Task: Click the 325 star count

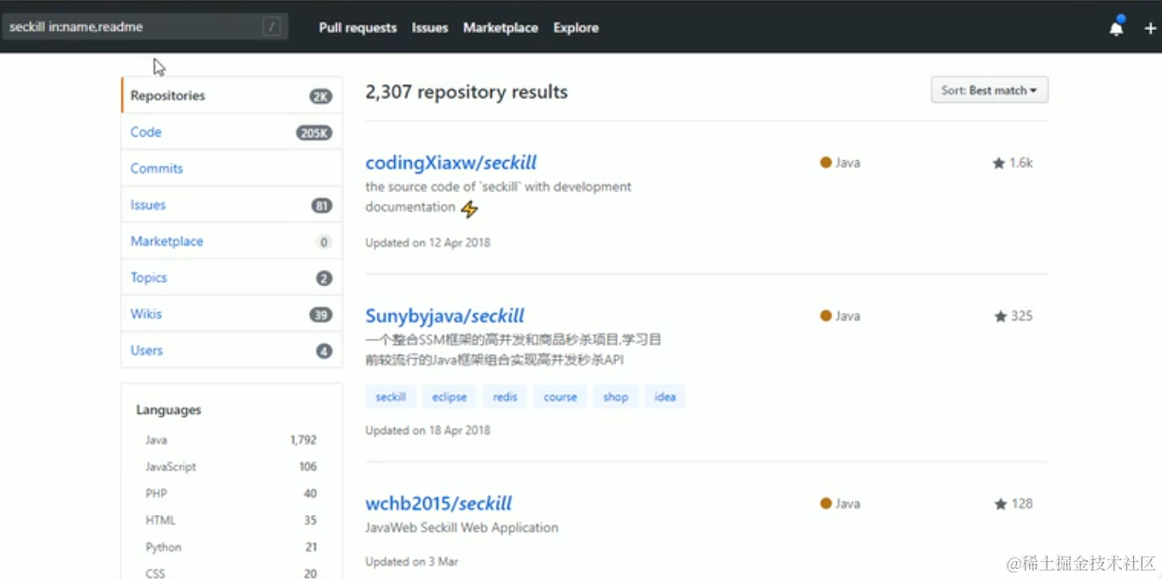Action: tap(1022, 317)
